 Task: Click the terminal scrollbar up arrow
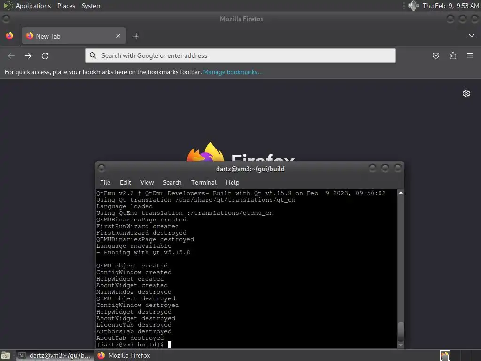[x=401, y=193]
